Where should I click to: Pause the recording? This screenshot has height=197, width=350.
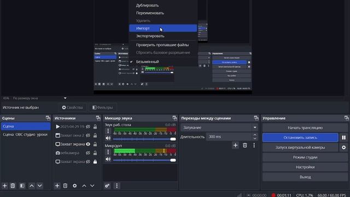click(x=344, y=137)
